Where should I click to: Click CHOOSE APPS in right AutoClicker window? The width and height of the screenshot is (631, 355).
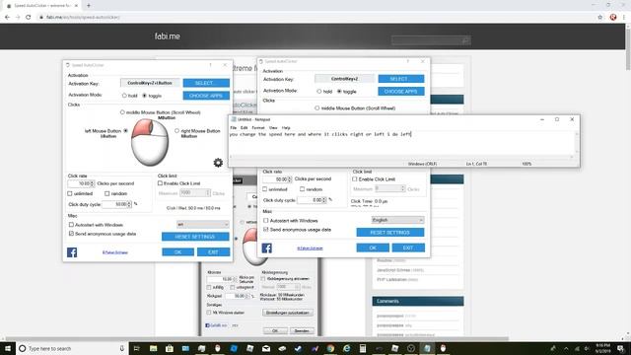401,92
